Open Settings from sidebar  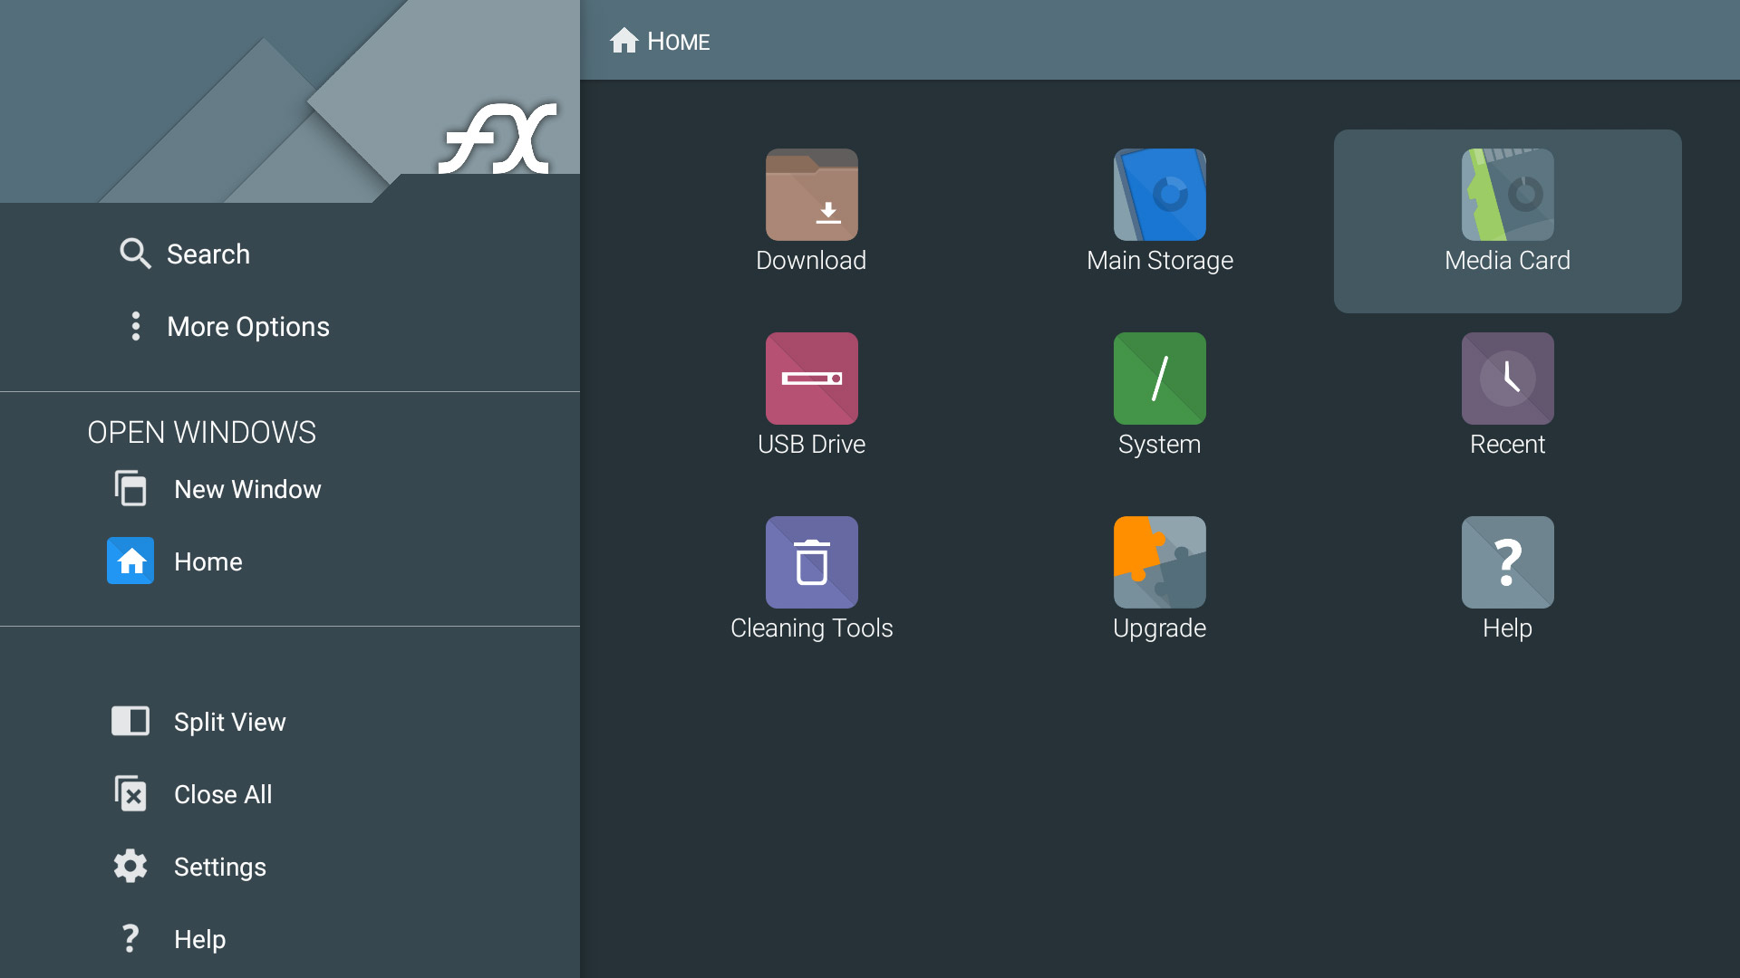click(220, 867)
